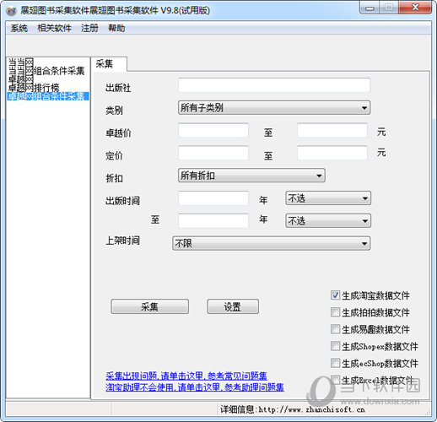Enable 生成拍拍数据文件 checkbox
This screenshot has height=422, width=437.
[335, 312]
